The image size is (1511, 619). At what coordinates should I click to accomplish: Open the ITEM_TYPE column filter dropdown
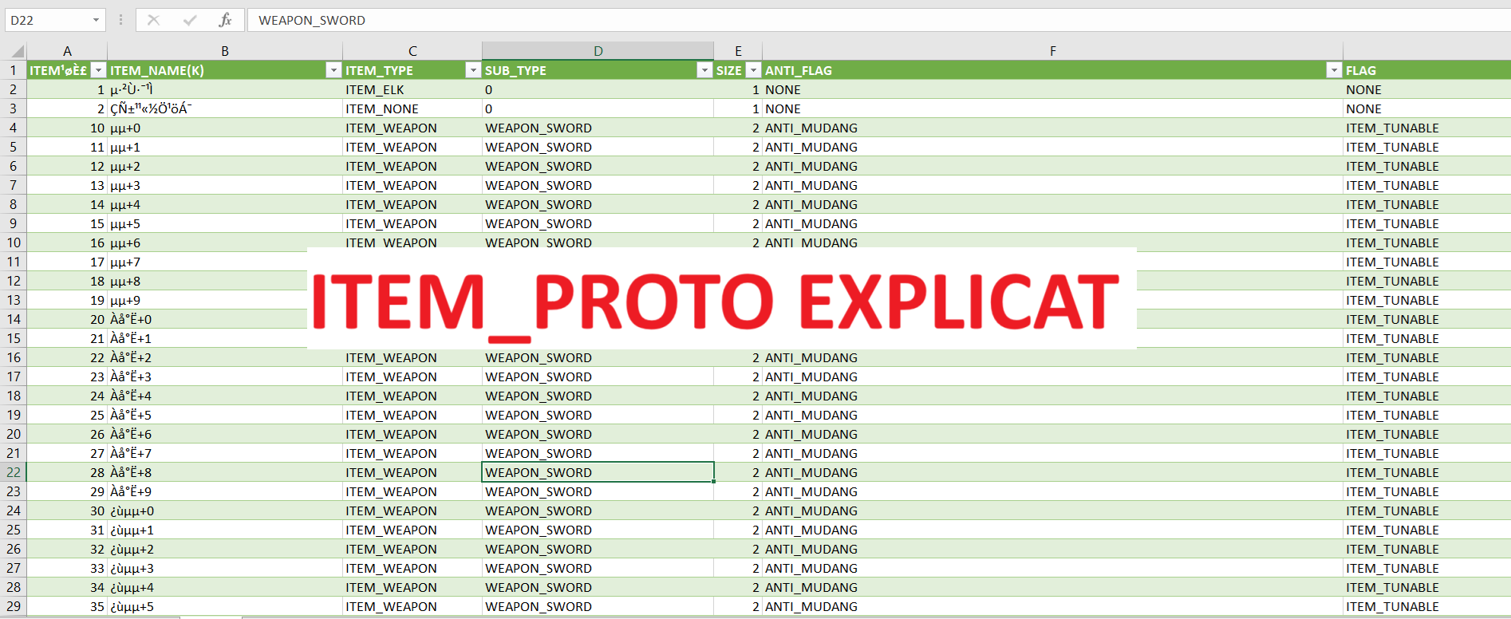(x=472, y=70)
